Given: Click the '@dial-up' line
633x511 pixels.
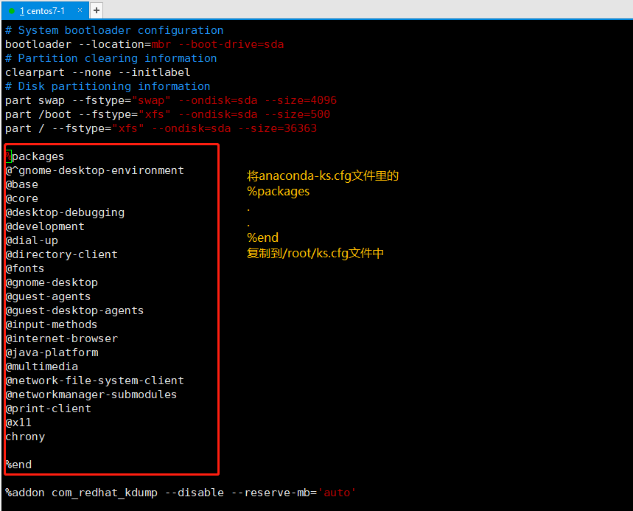Looking at the screenshot, I should pyautogui.click(x=32, y=240).
